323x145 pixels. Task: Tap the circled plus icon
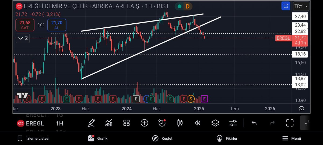coord(144,123)
